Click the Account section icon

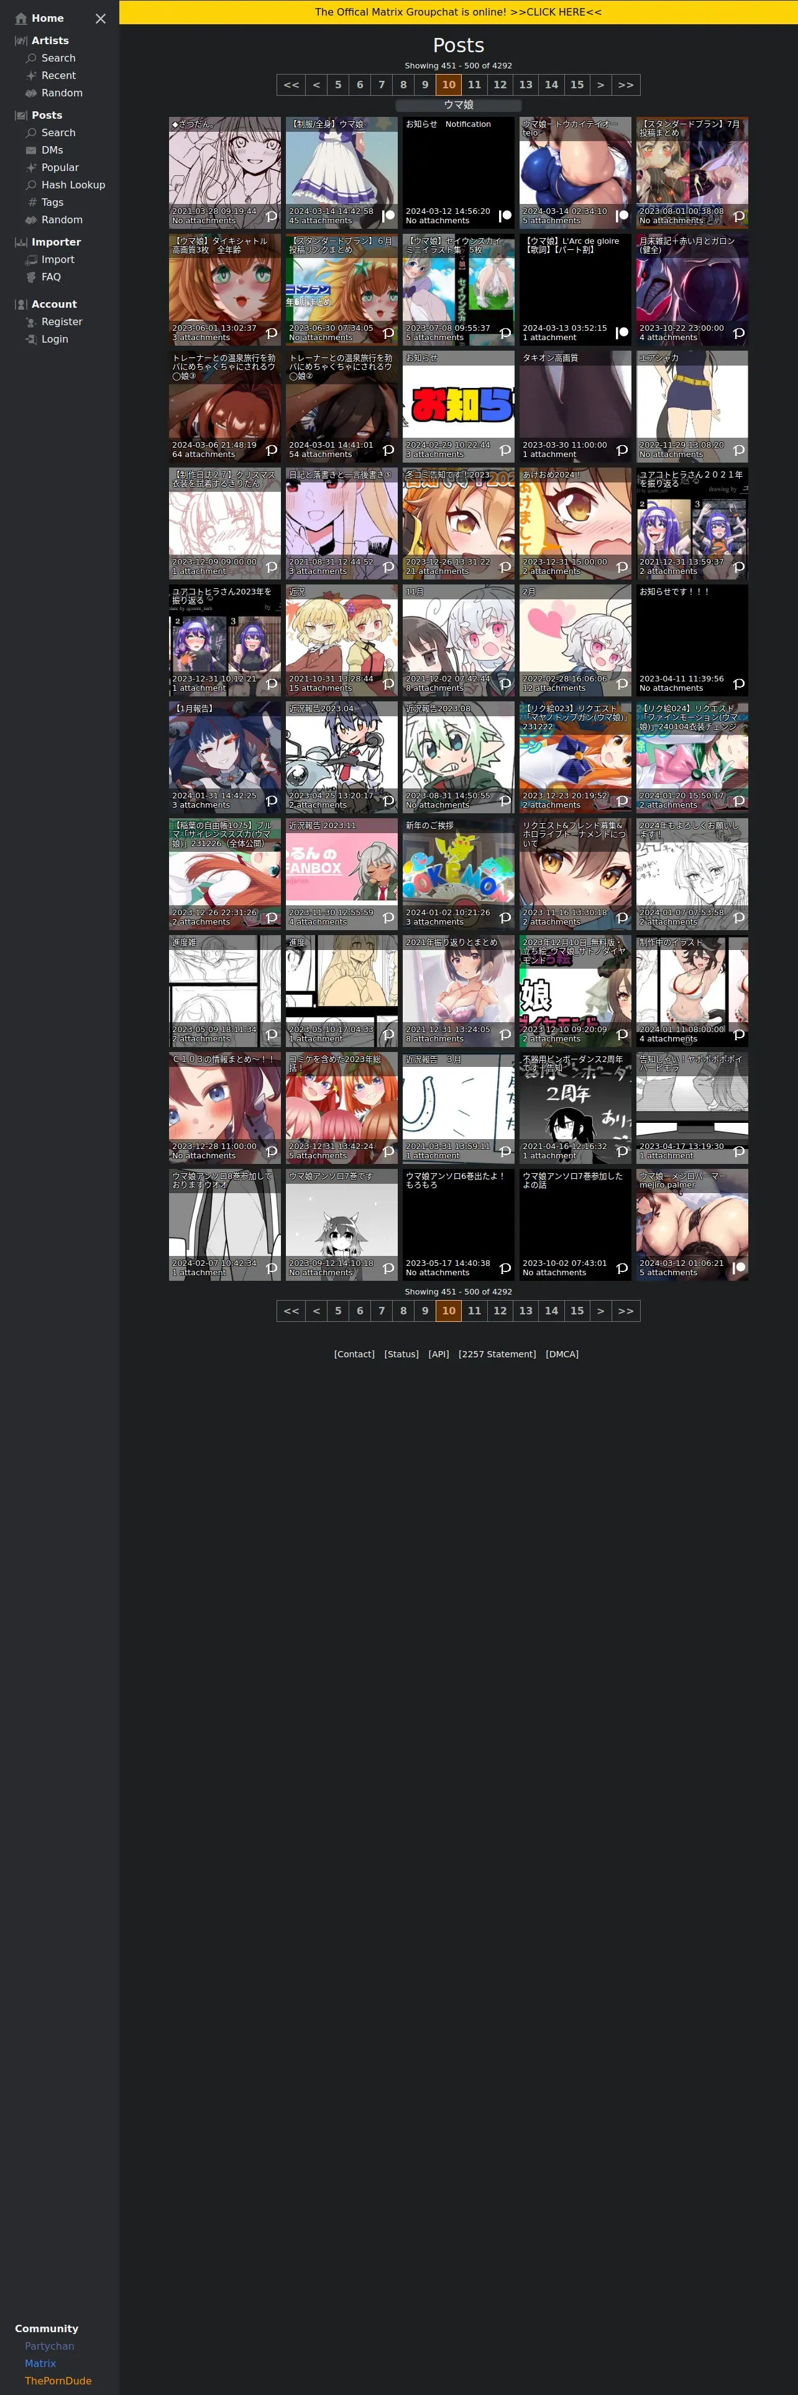21,305
